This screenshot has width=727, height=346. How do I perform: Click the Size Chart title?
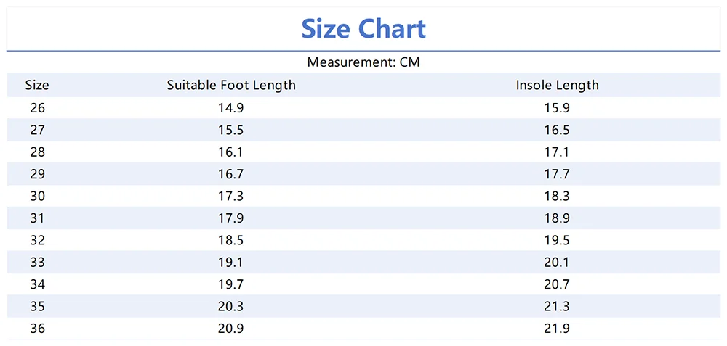coord(363,29)
